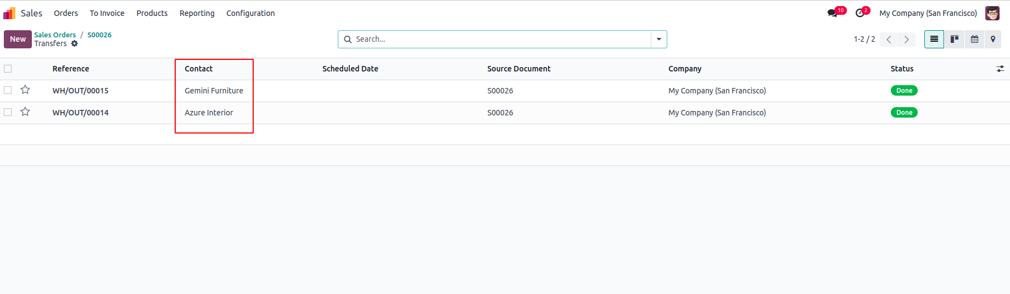Open the optional columns adjuster
The width and height of the screenshot is (1010, 294).
[x=1000, y=69]
